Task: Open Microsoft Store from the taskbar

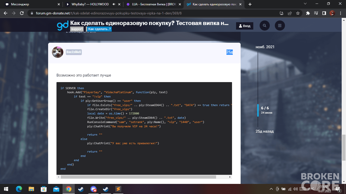Action: point(44,189)
